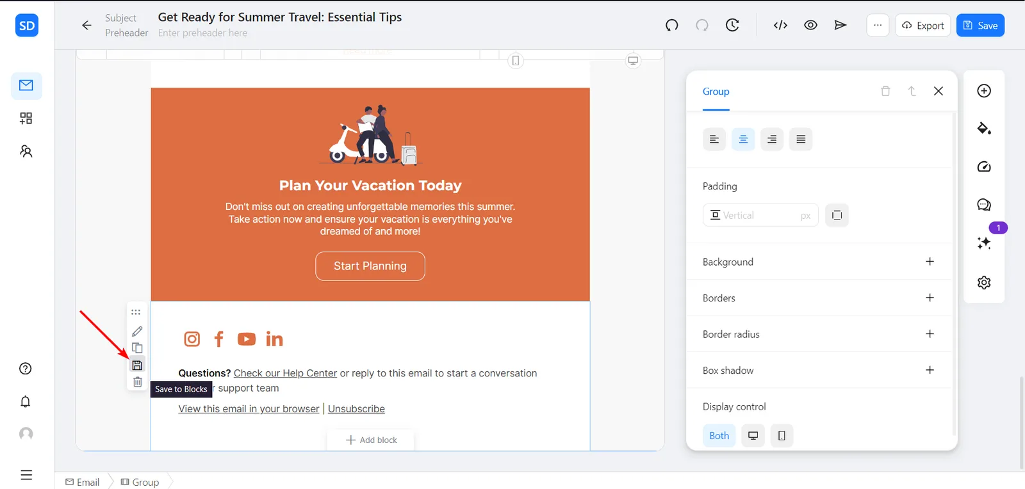Image resolution: width=1025 pixels, height=489 pixels.
Task: Open the hamburger menu in sidebar
Action: click(26, 475)
